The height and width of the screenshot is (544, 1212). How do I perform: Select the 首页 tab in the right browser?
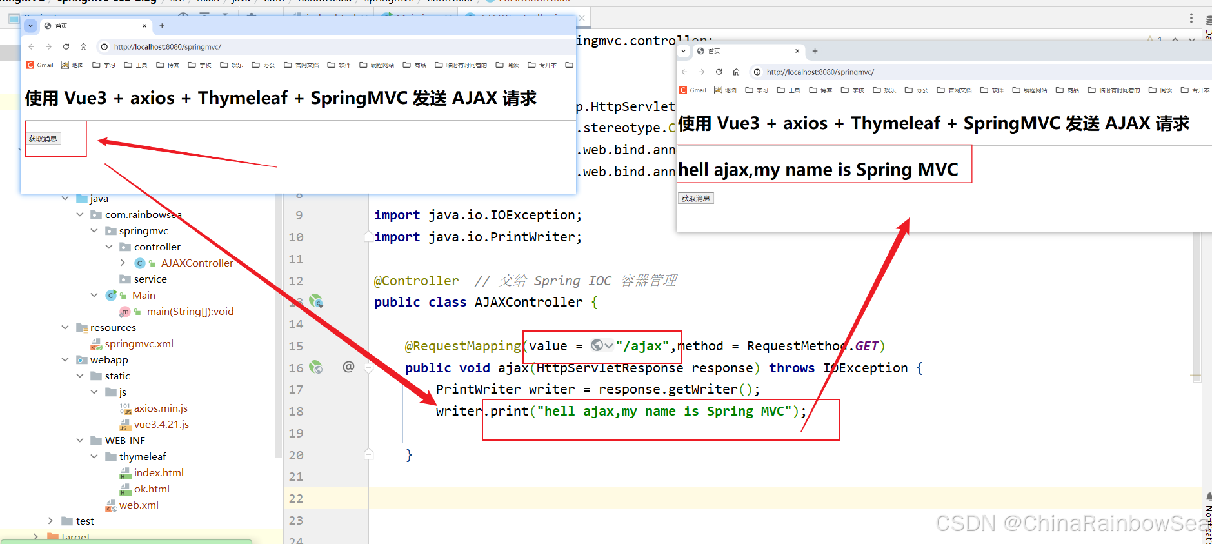[748, 51]
